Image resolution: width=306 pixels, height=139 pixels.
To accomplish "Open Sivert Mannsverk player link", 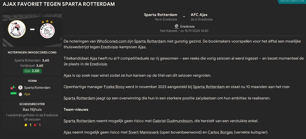I will (x=143, y=132).
